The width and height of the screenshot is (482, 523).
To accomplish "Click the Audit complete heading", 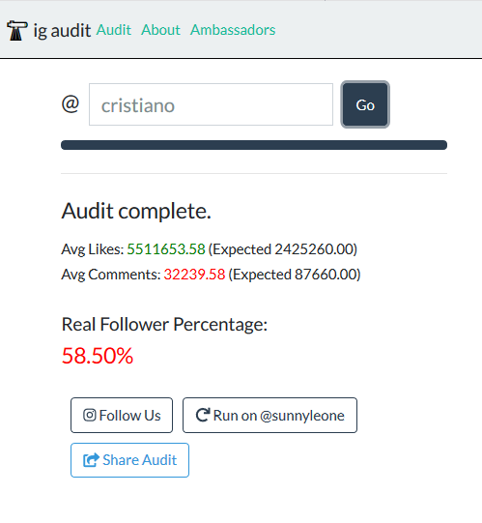I will click(x=136, y=211).
